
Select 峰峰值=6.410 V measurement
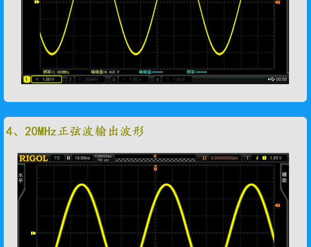(105, 72)
